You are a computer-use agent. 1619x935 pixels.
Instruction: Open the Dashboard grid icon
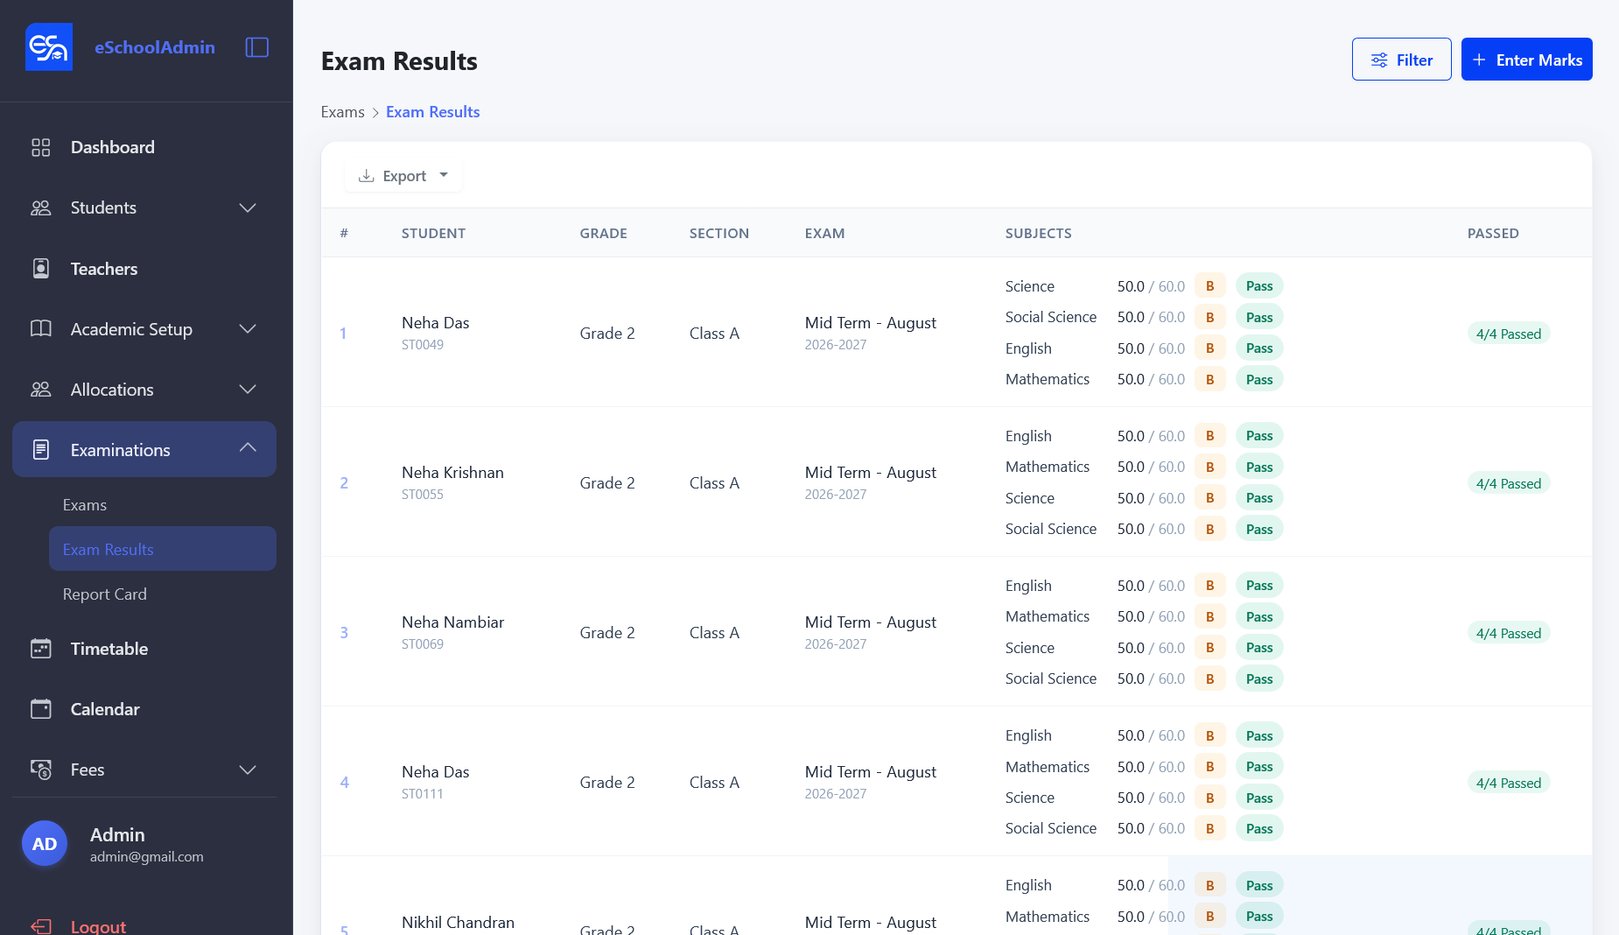coord(41,147)
